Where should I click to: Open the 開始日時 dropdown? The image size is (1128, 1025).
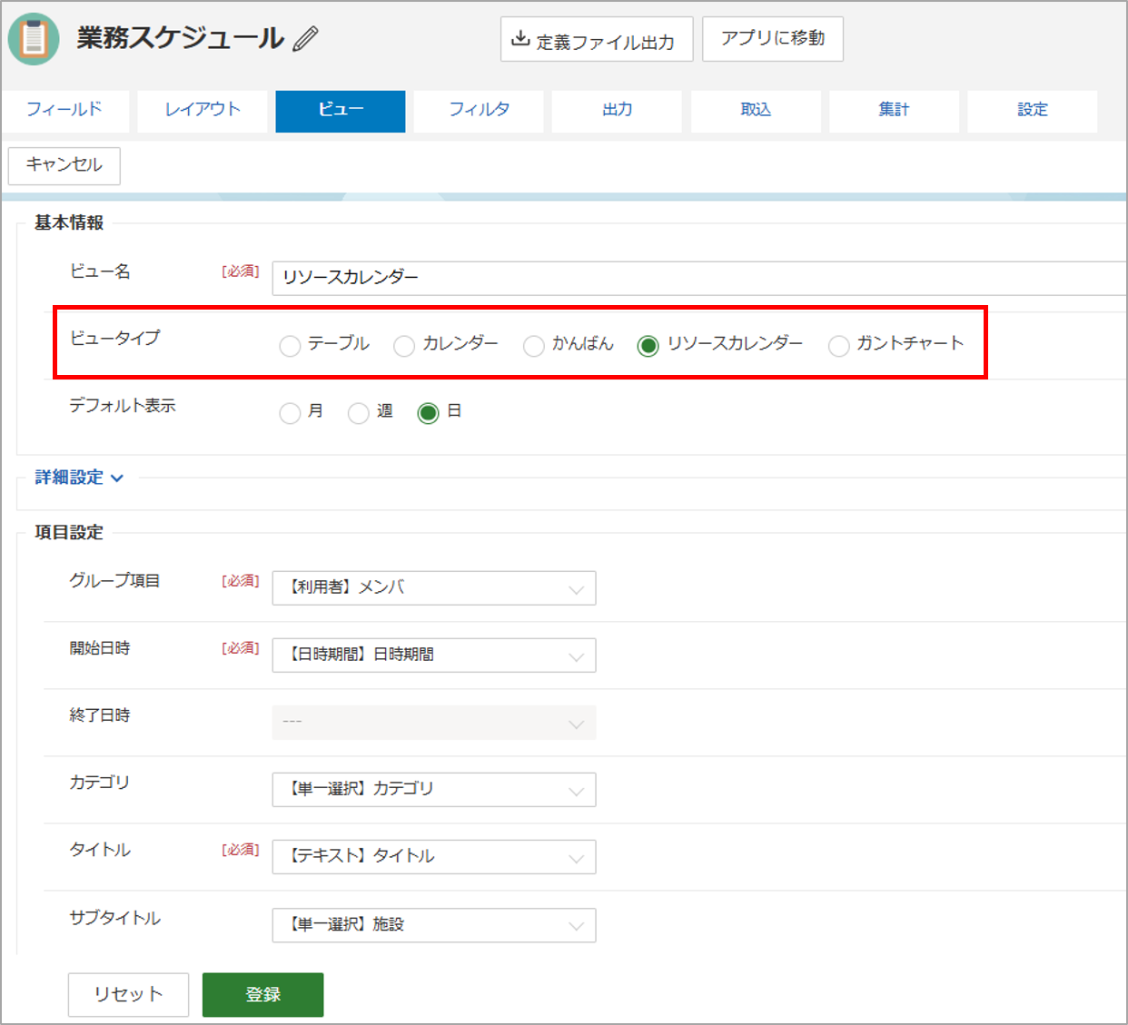point(434,655)
